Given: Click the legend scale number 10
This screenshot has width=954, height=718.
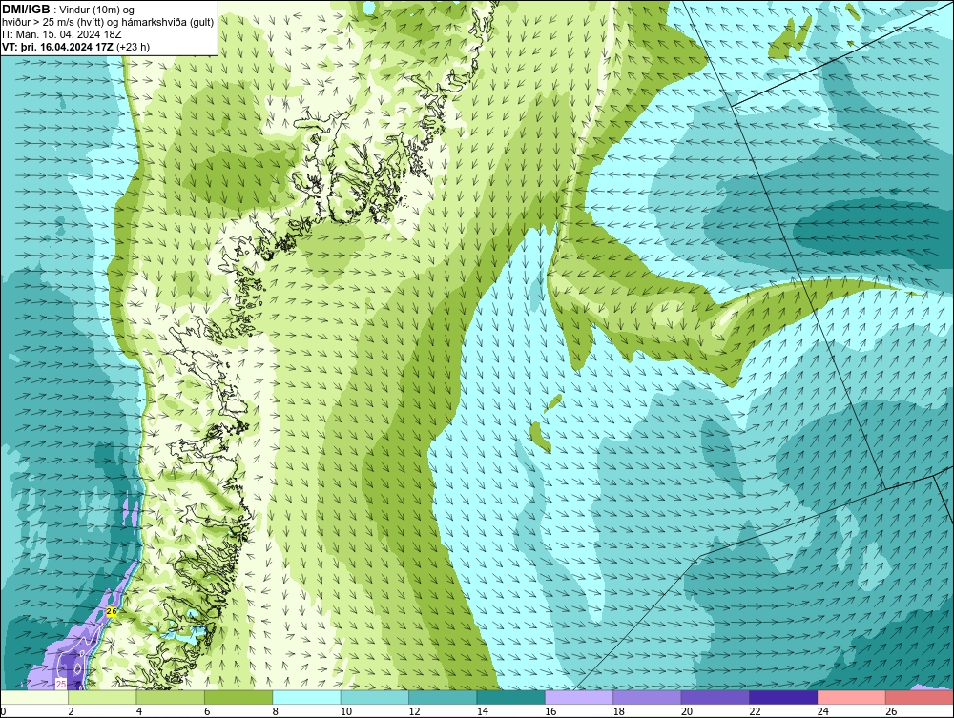Looking at the screenshot, I should [345, 711].
